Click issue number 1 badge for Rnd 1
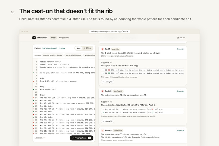The height and width of the screenshot is (146, 219). 102,49
